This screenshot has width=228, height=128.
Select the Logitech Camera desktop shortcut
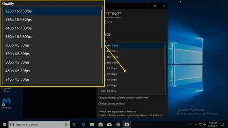(6, 90)
